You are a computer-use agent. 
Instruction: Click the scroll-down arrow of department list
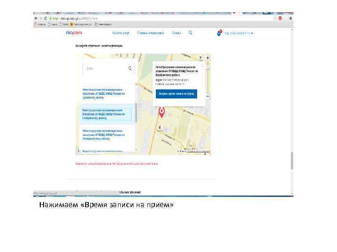pos(136,150)
